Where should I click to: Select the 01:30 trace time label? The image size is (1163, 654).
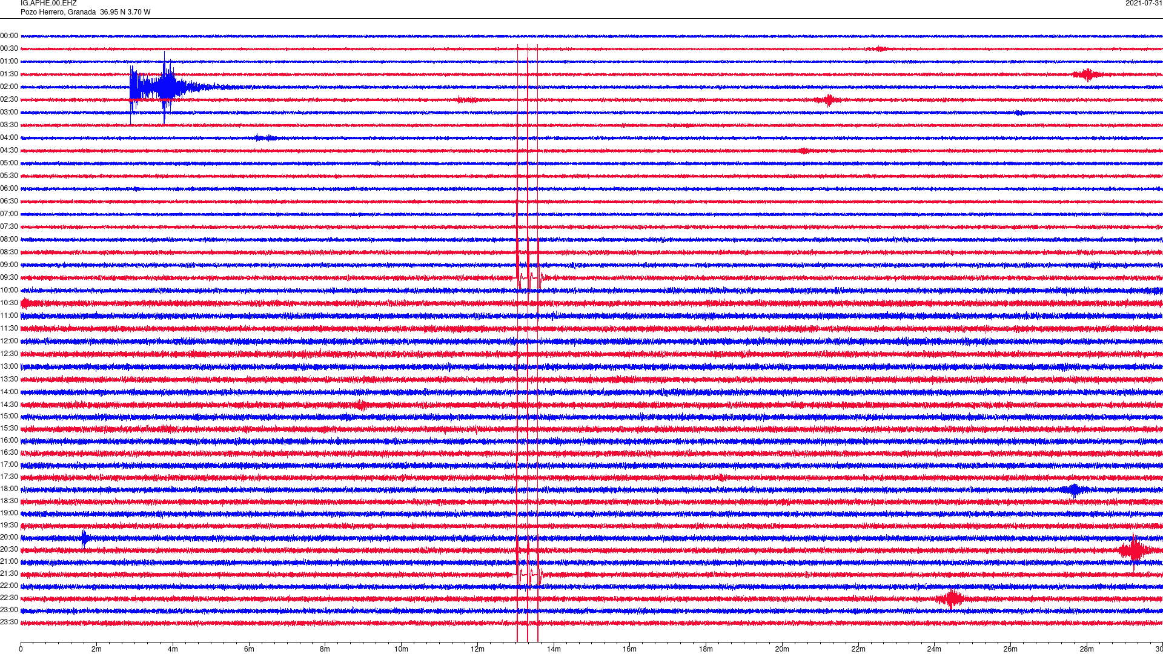pyautogui.click(x=9, y=74)
